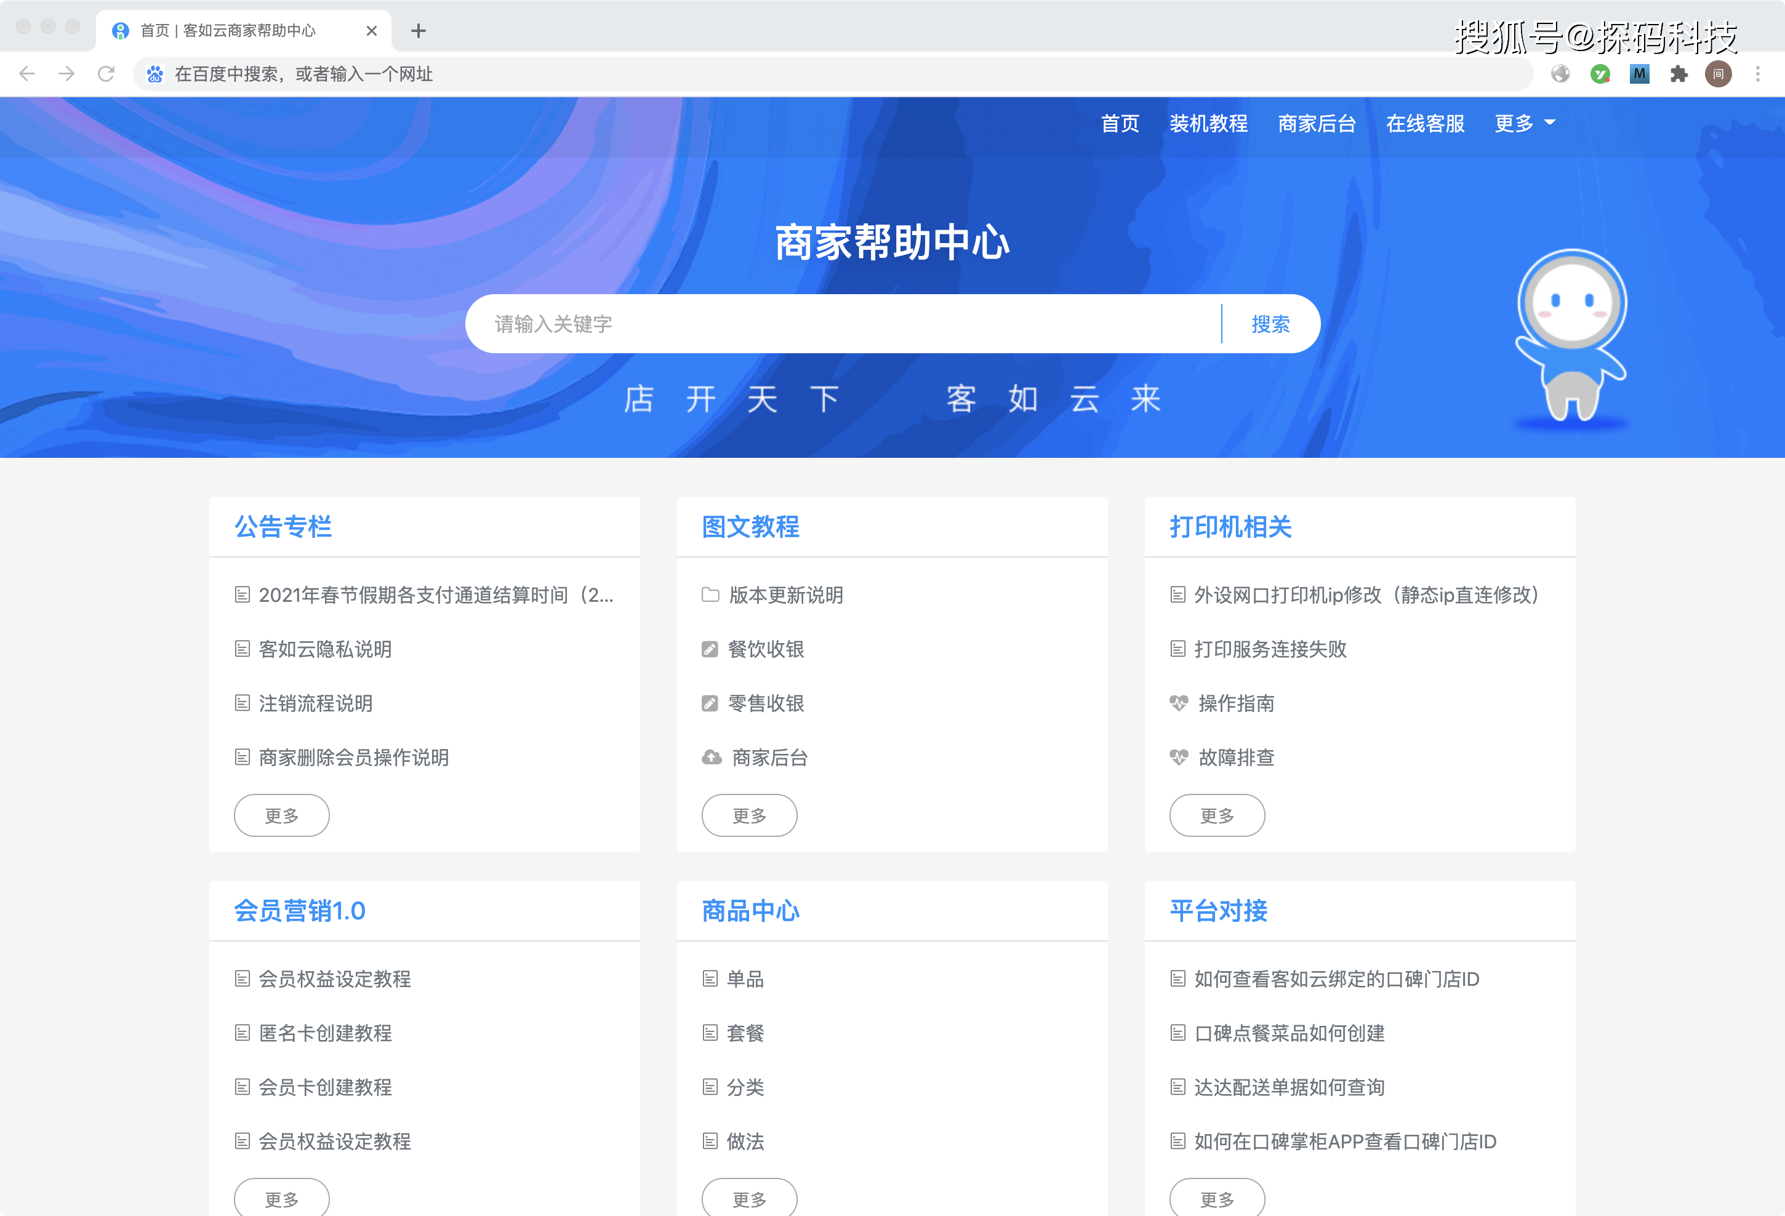Click the grey globe extension icon
This screenshot has width=1785, height=1216.
pos(1560,74)
